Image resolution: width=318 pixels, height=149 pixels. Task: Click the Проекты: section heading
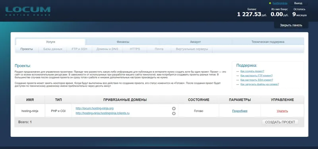(23, 66)
